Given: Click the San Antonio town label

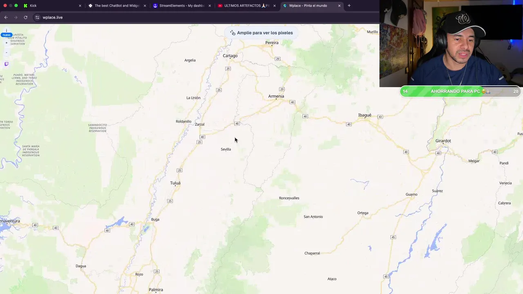Looking at the screenshot, I should [x=313, y=217].
